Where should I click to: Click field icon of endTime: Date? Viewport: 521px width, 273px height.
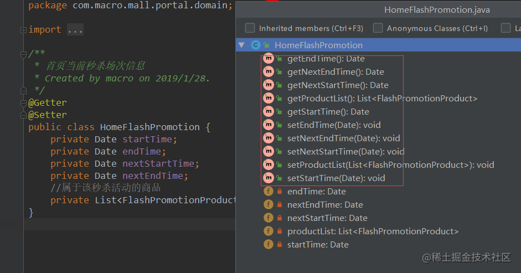click(268, 191)
